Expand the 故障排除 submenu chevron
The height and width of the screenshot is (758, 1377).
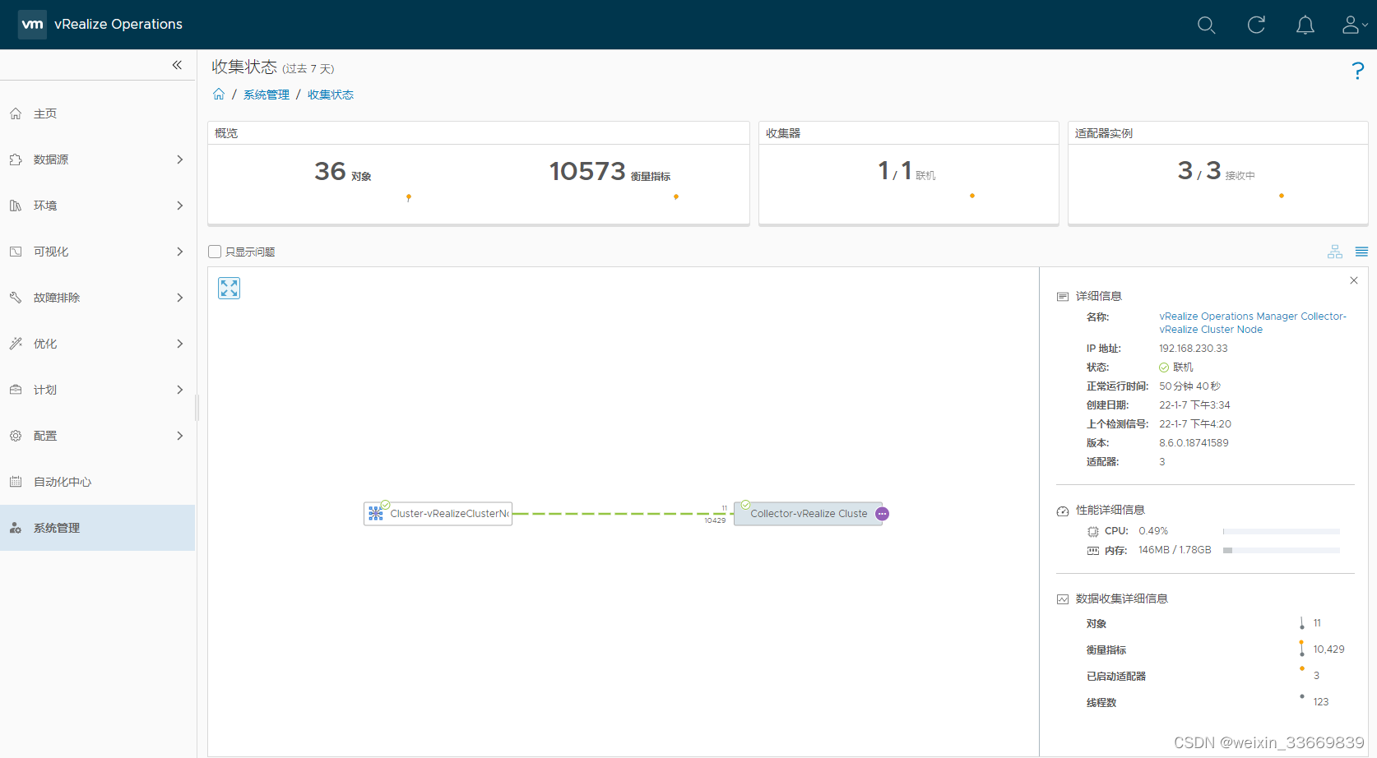[180, 298]
